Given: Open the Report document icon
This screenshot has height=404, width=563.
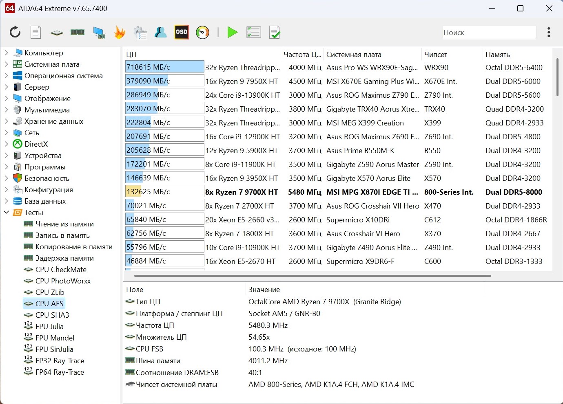Looking at the screenshot, I should tap(36, 32).
